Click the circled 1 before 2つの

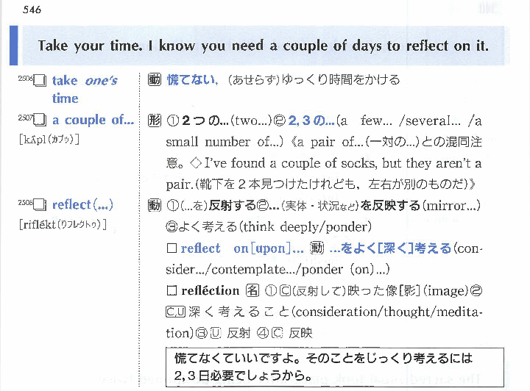[x=174, y=121]
